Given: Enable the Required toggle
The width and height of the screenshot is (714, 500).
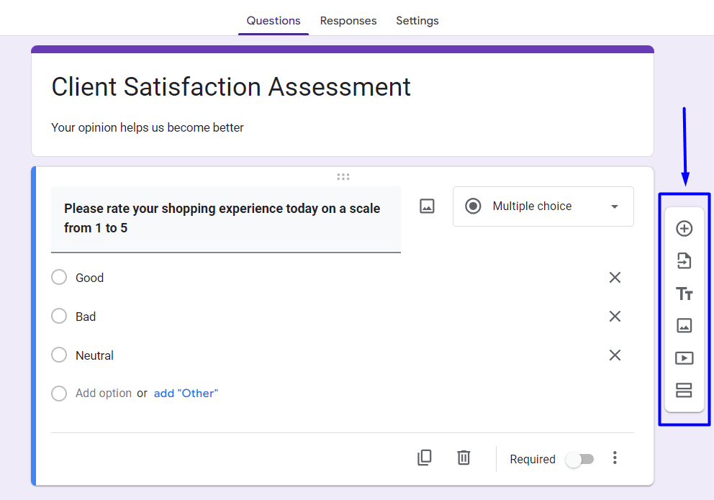Looking at the screenshot, I should click(x=580, y=458).
